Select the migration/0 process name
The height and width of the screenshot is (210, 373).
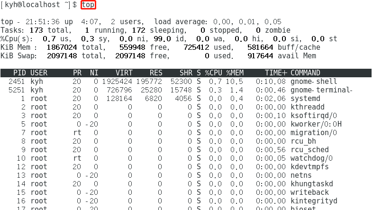(314, 133)
